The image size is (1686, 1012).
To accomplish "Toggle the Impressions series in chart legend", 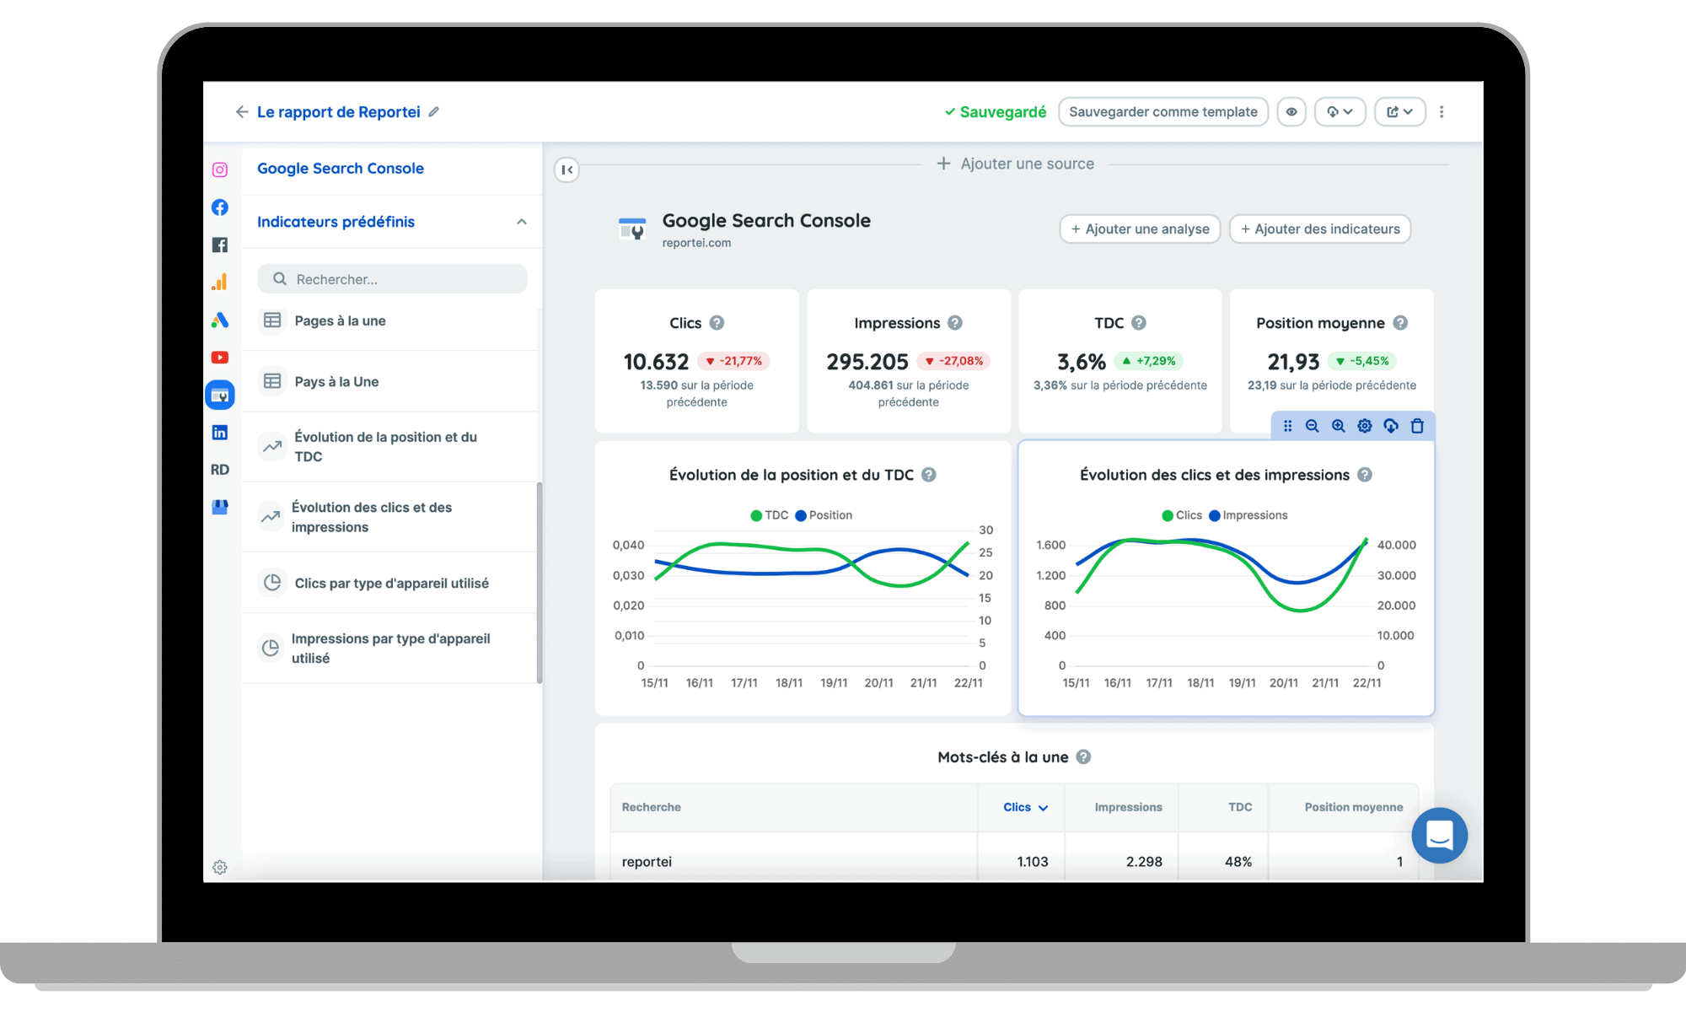I will coord(1248,515).
